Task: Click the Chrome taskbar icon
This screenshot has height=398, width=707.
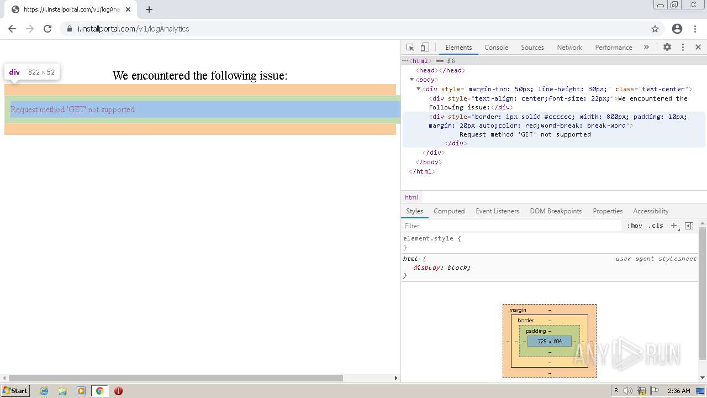Action: [x=99, y=391]
